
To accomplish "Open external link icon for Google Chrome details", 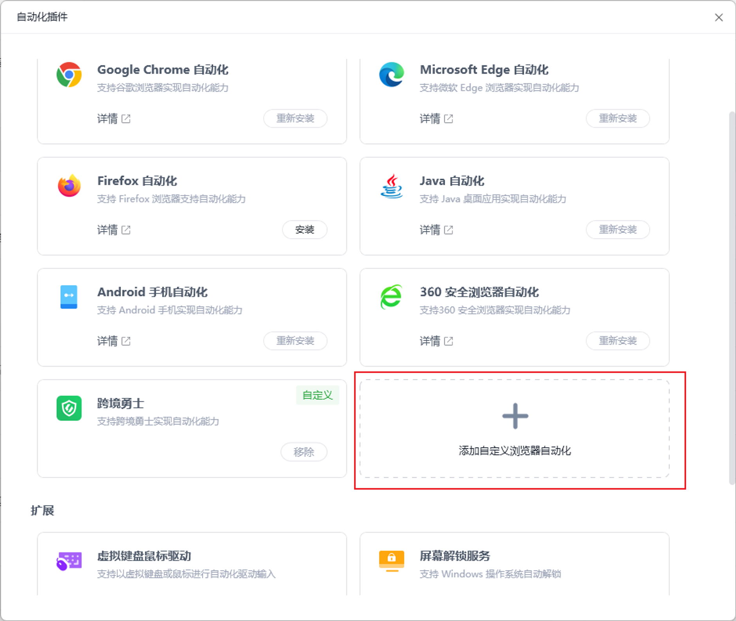I will (x=126, y=119).
